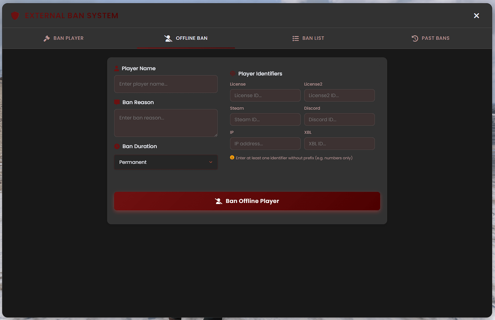Click the Ban Offline Player person icon
This screenshot has width=495, height=320.
(219, 201)
